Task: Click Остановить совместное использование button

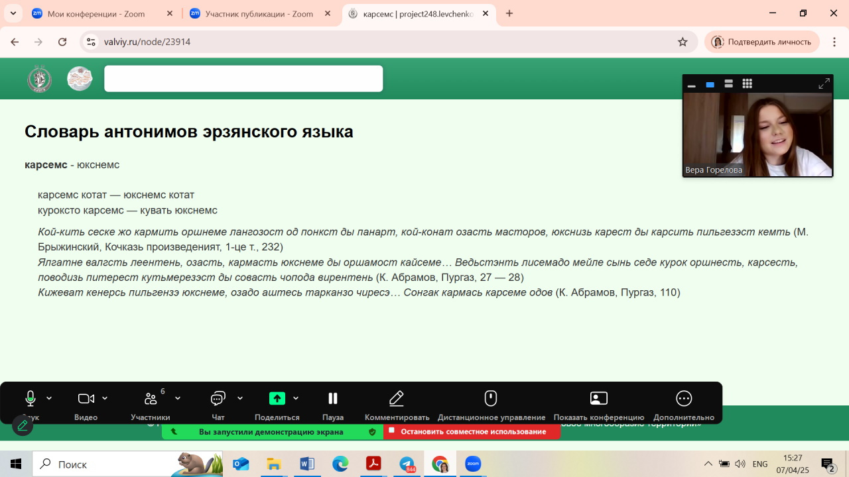Action: [x=472, y=432]
